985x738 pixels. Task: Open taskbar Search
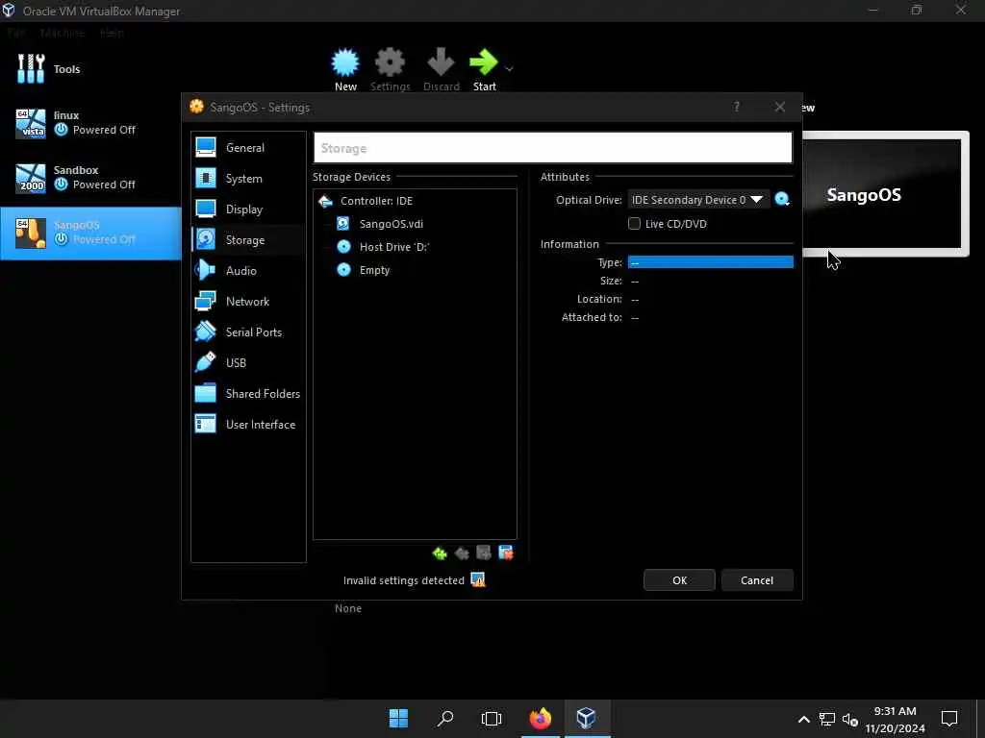(x=445, y=718)
